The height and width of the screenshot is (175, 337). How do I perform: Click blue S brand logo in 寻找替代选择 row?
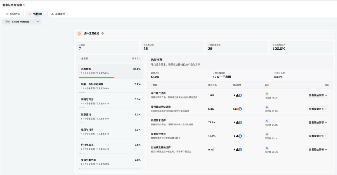pos(240,95)
